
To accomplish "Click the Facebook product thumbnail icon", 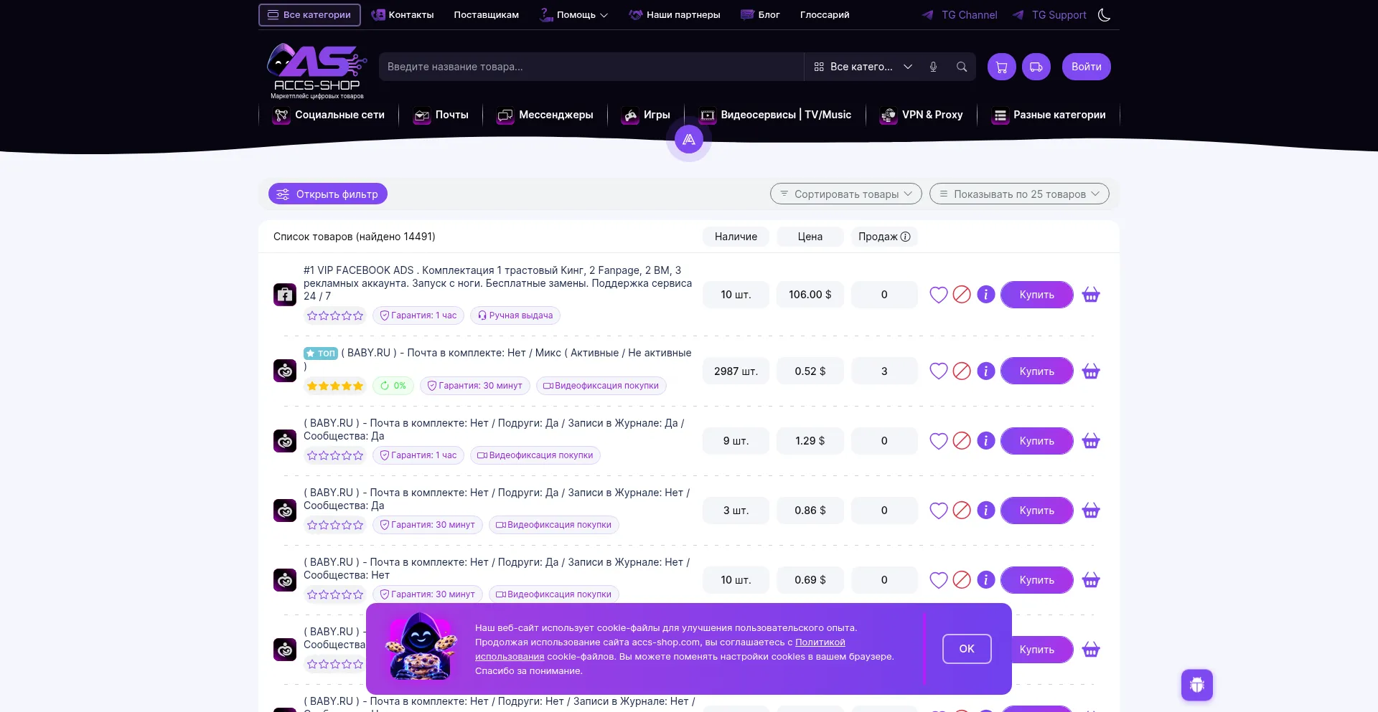I will coord(285,295).
